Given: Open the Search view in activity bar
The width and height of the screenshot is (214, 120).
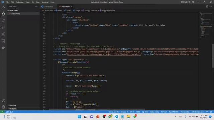Looking at the screenshot, I should tap(3, 21).
